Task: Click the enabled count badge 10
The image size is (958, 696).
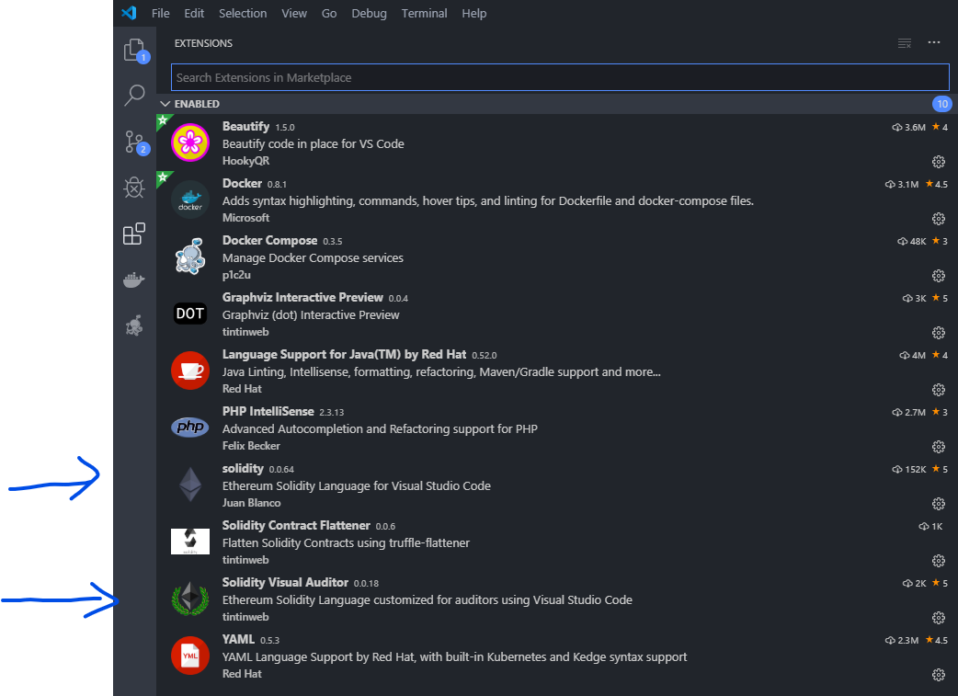Action: click(941, 104)
